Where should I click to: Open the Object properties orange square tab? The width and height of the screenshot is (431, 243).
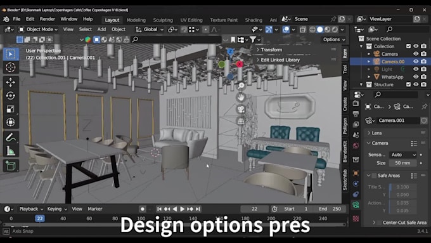(x=356, y=173)
